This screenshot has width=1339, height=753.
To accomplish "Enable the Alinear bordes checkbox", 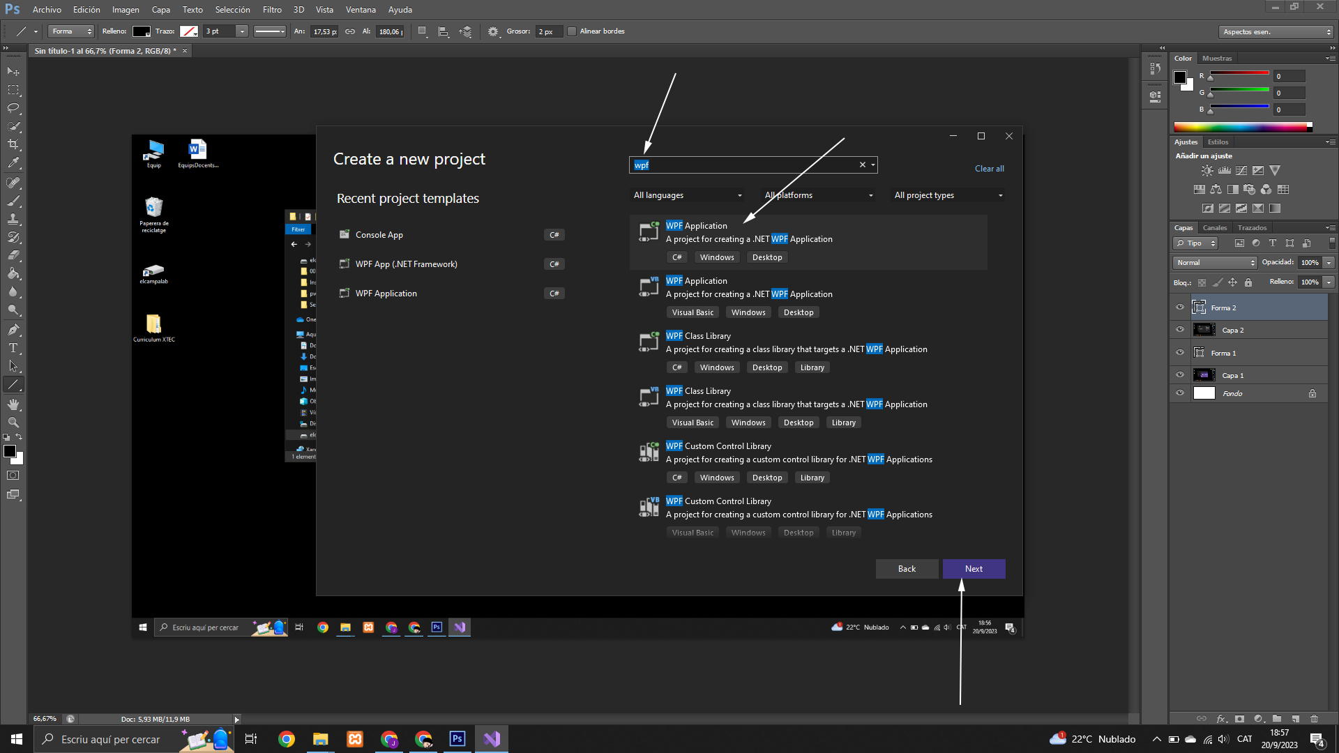I will click(572, 31).
